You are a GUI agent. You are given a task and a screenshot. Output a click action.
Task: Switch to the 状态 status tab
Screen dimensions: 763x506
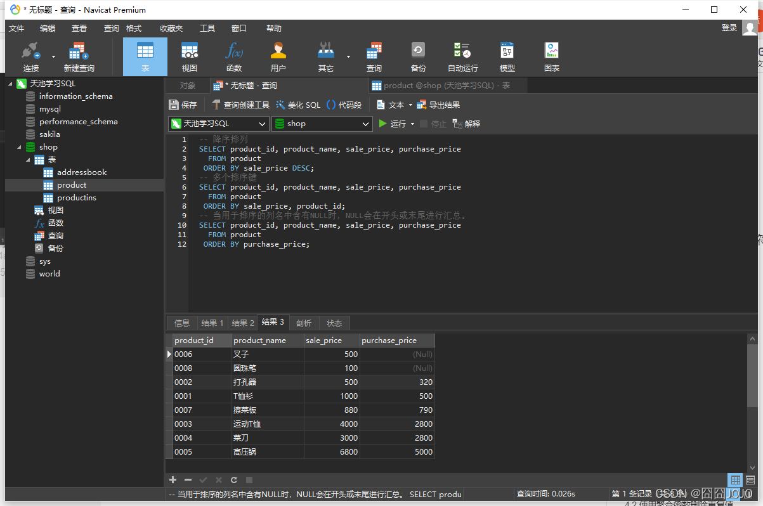coord(334,323)
